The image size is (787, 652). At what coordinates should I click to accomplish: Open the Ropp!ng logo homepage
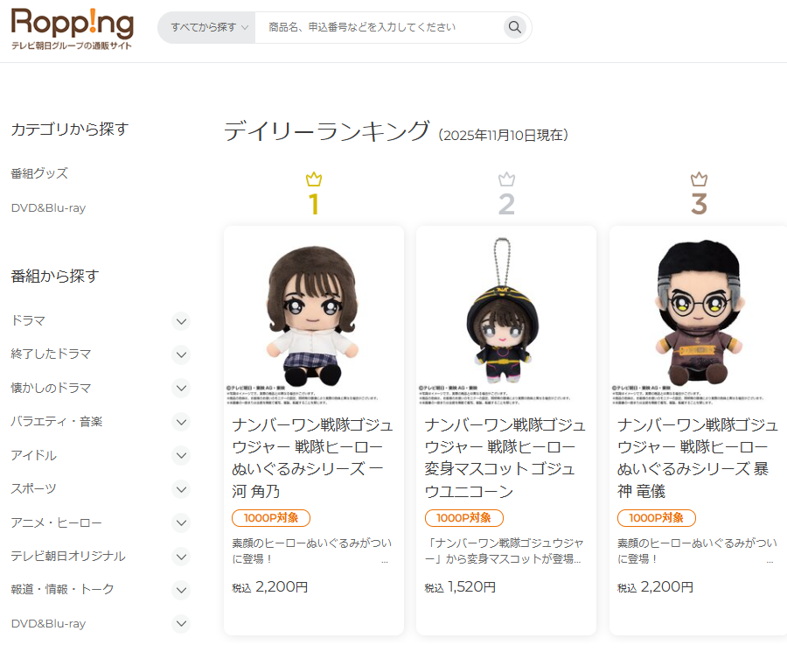click(x=73, y=29)
